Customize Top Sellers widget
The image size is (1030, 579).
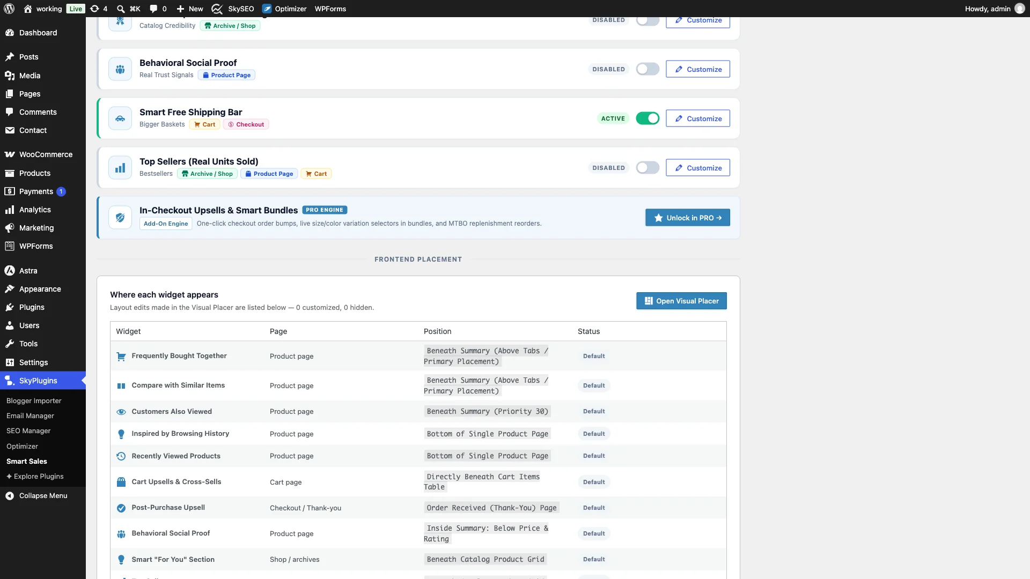pyautogui.click(x=698, y=168)
